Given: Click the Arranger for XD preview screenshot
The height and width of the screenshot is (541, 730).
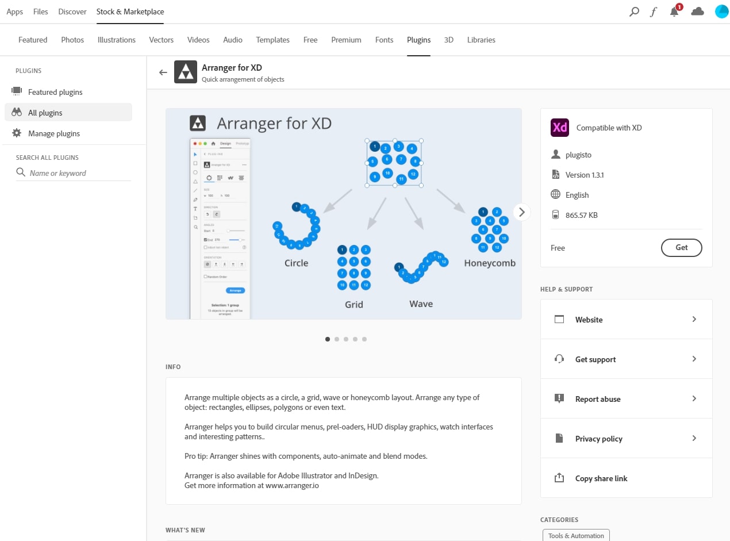Looking at the screenshot, I should 344,213.
